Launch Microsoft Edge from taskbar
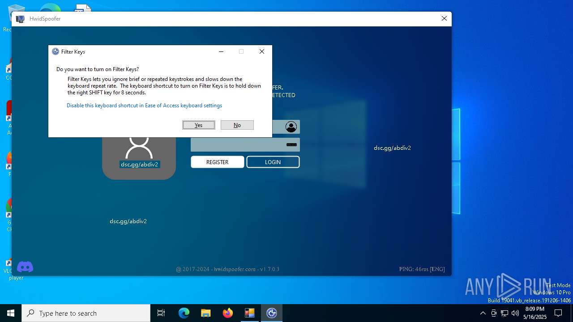Image resolution: width=573 pixels, height=322 pixels. (184, 313)
